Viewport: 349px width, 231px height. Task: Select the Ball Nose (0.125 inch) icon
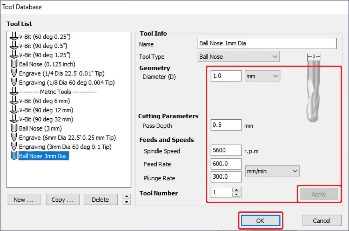tap(14, 64)
